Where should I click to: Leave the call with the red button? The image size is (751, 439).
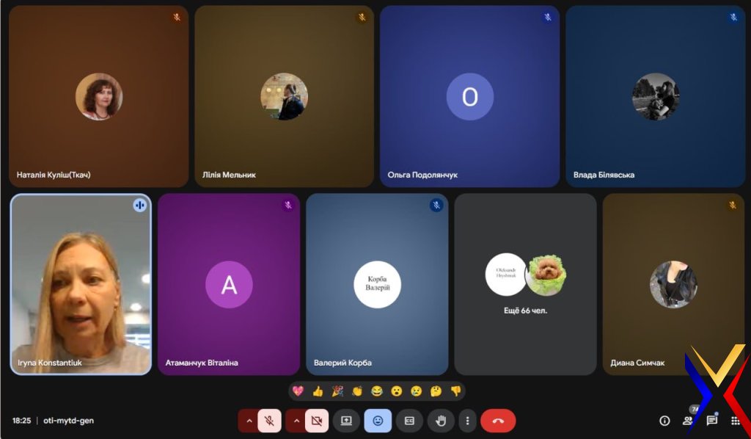point(498,421)
